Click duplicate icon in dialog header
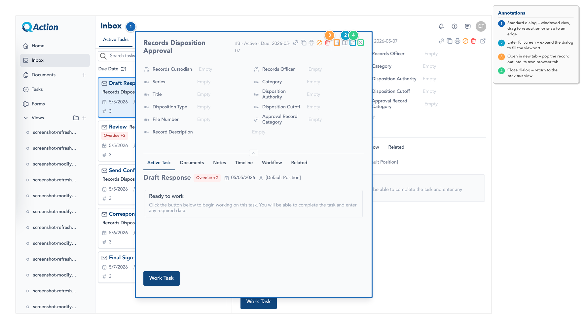 (x=304, y=43)
